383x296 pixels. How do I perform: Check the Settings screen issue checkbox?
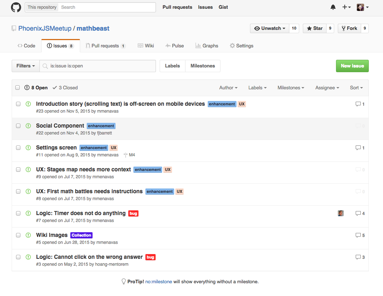[18, 148]
